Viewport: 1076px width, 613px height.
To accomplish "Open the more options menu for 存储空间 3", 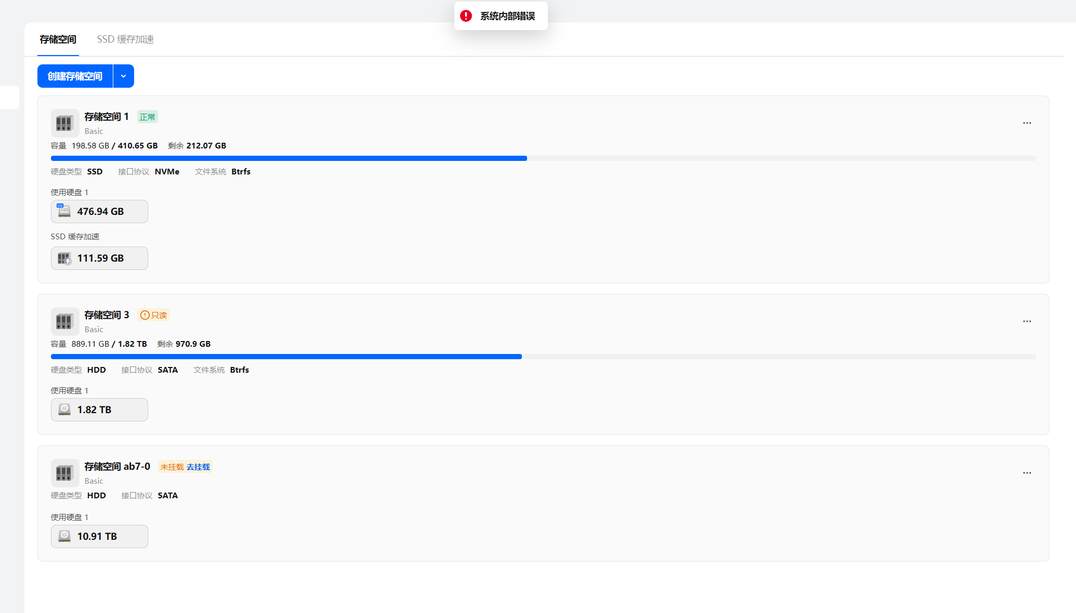I will pyautogui.click(x=1027, y=321).
